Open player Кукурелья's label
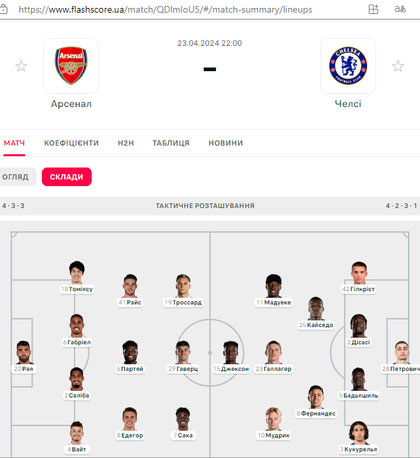Screen dimensions: 420x458 (x=358, y=449)
